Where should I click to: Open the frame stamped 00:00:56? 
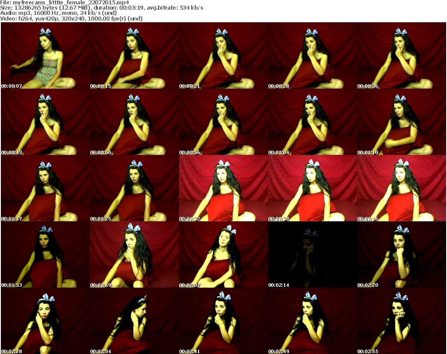tap(223, 122)
